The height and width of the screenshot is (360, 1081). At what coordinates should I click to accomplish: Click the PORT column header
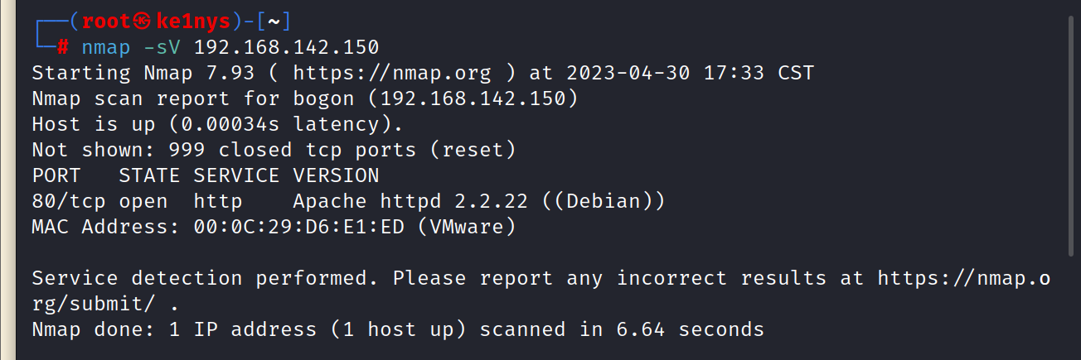pyautogui.click(x=56, y=175)
